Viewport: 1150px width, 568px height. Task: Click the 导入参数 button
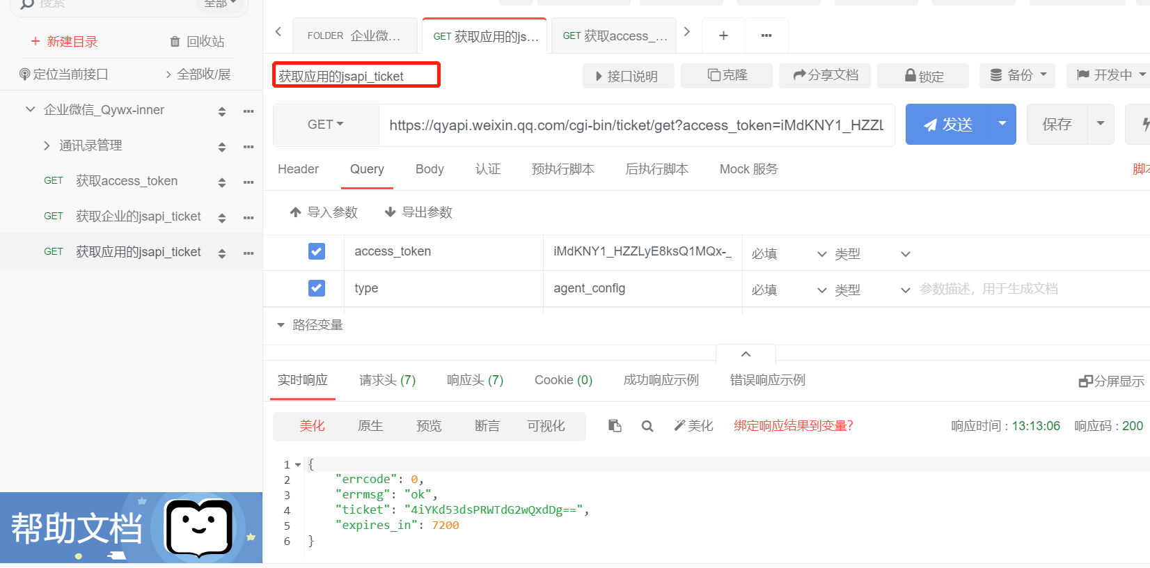click(x=324, y=212)
